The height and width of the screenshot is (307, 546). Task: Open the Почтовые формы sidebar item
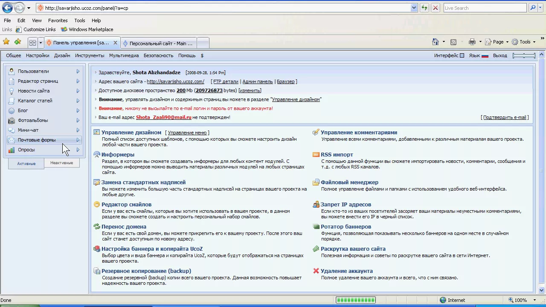tap(44, 140)
